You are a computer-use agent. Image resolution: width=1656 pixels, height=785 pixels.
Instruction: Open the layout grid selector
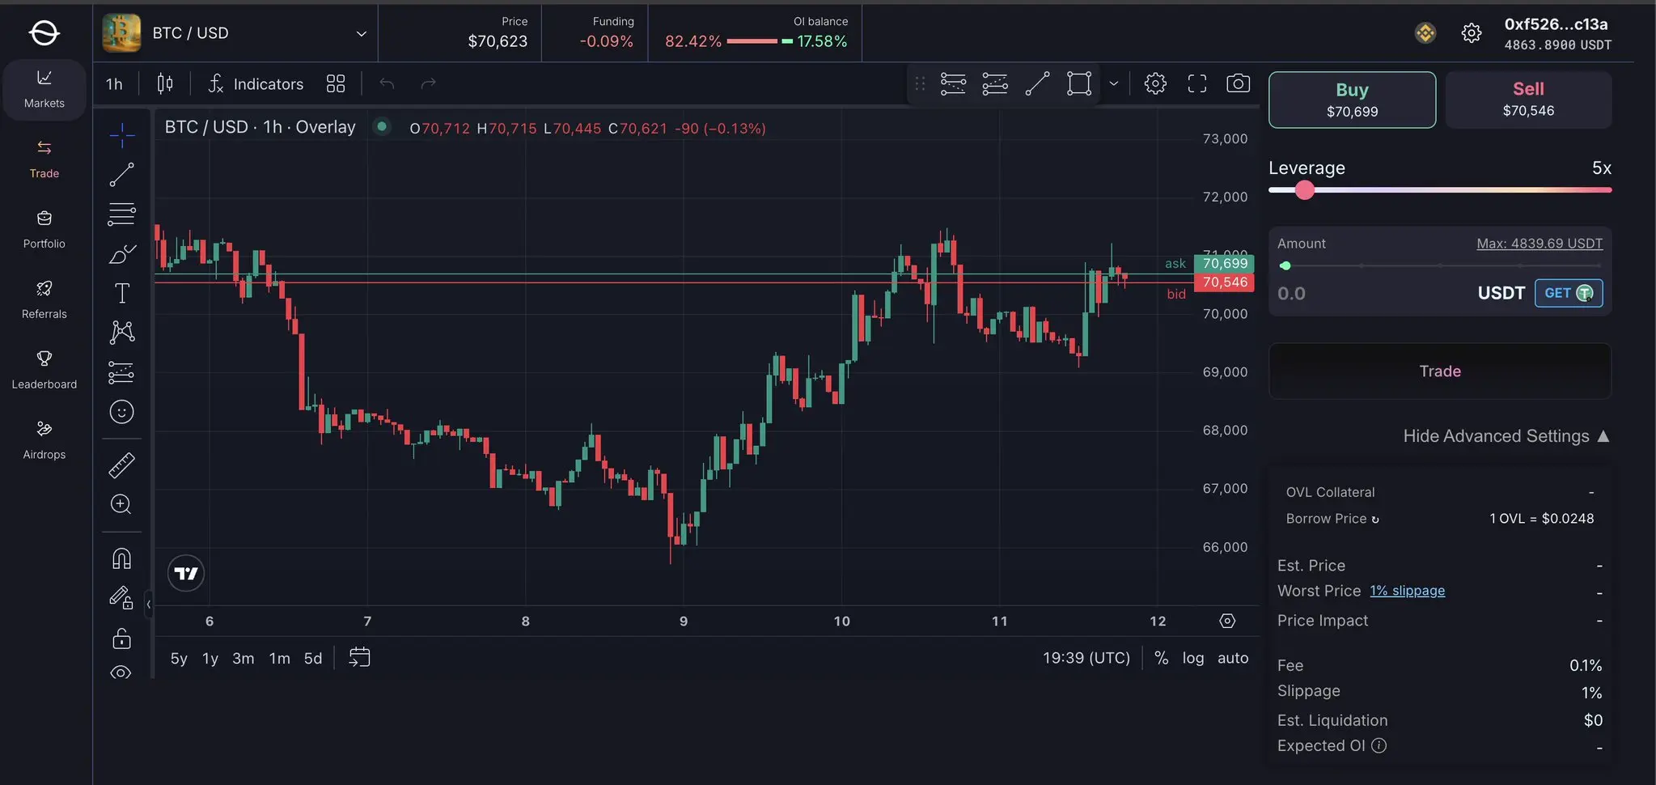click(x=336, y=83)
